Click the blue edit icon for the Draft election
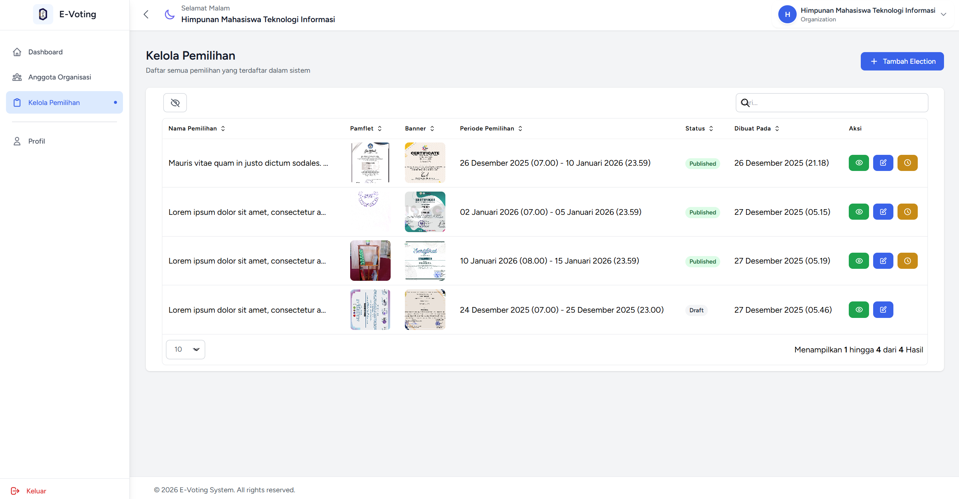This screenshot has height=499, width=959. pos(883,310)
